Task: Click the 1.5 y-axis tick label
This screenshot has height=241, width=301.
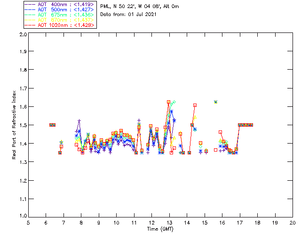Action: [23, 125]
